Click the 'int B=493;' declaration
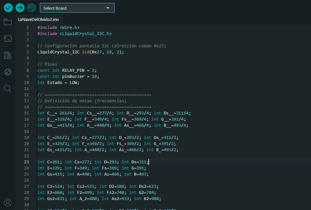Viewport: 311px width, 210px height. (x=136, y=174)
